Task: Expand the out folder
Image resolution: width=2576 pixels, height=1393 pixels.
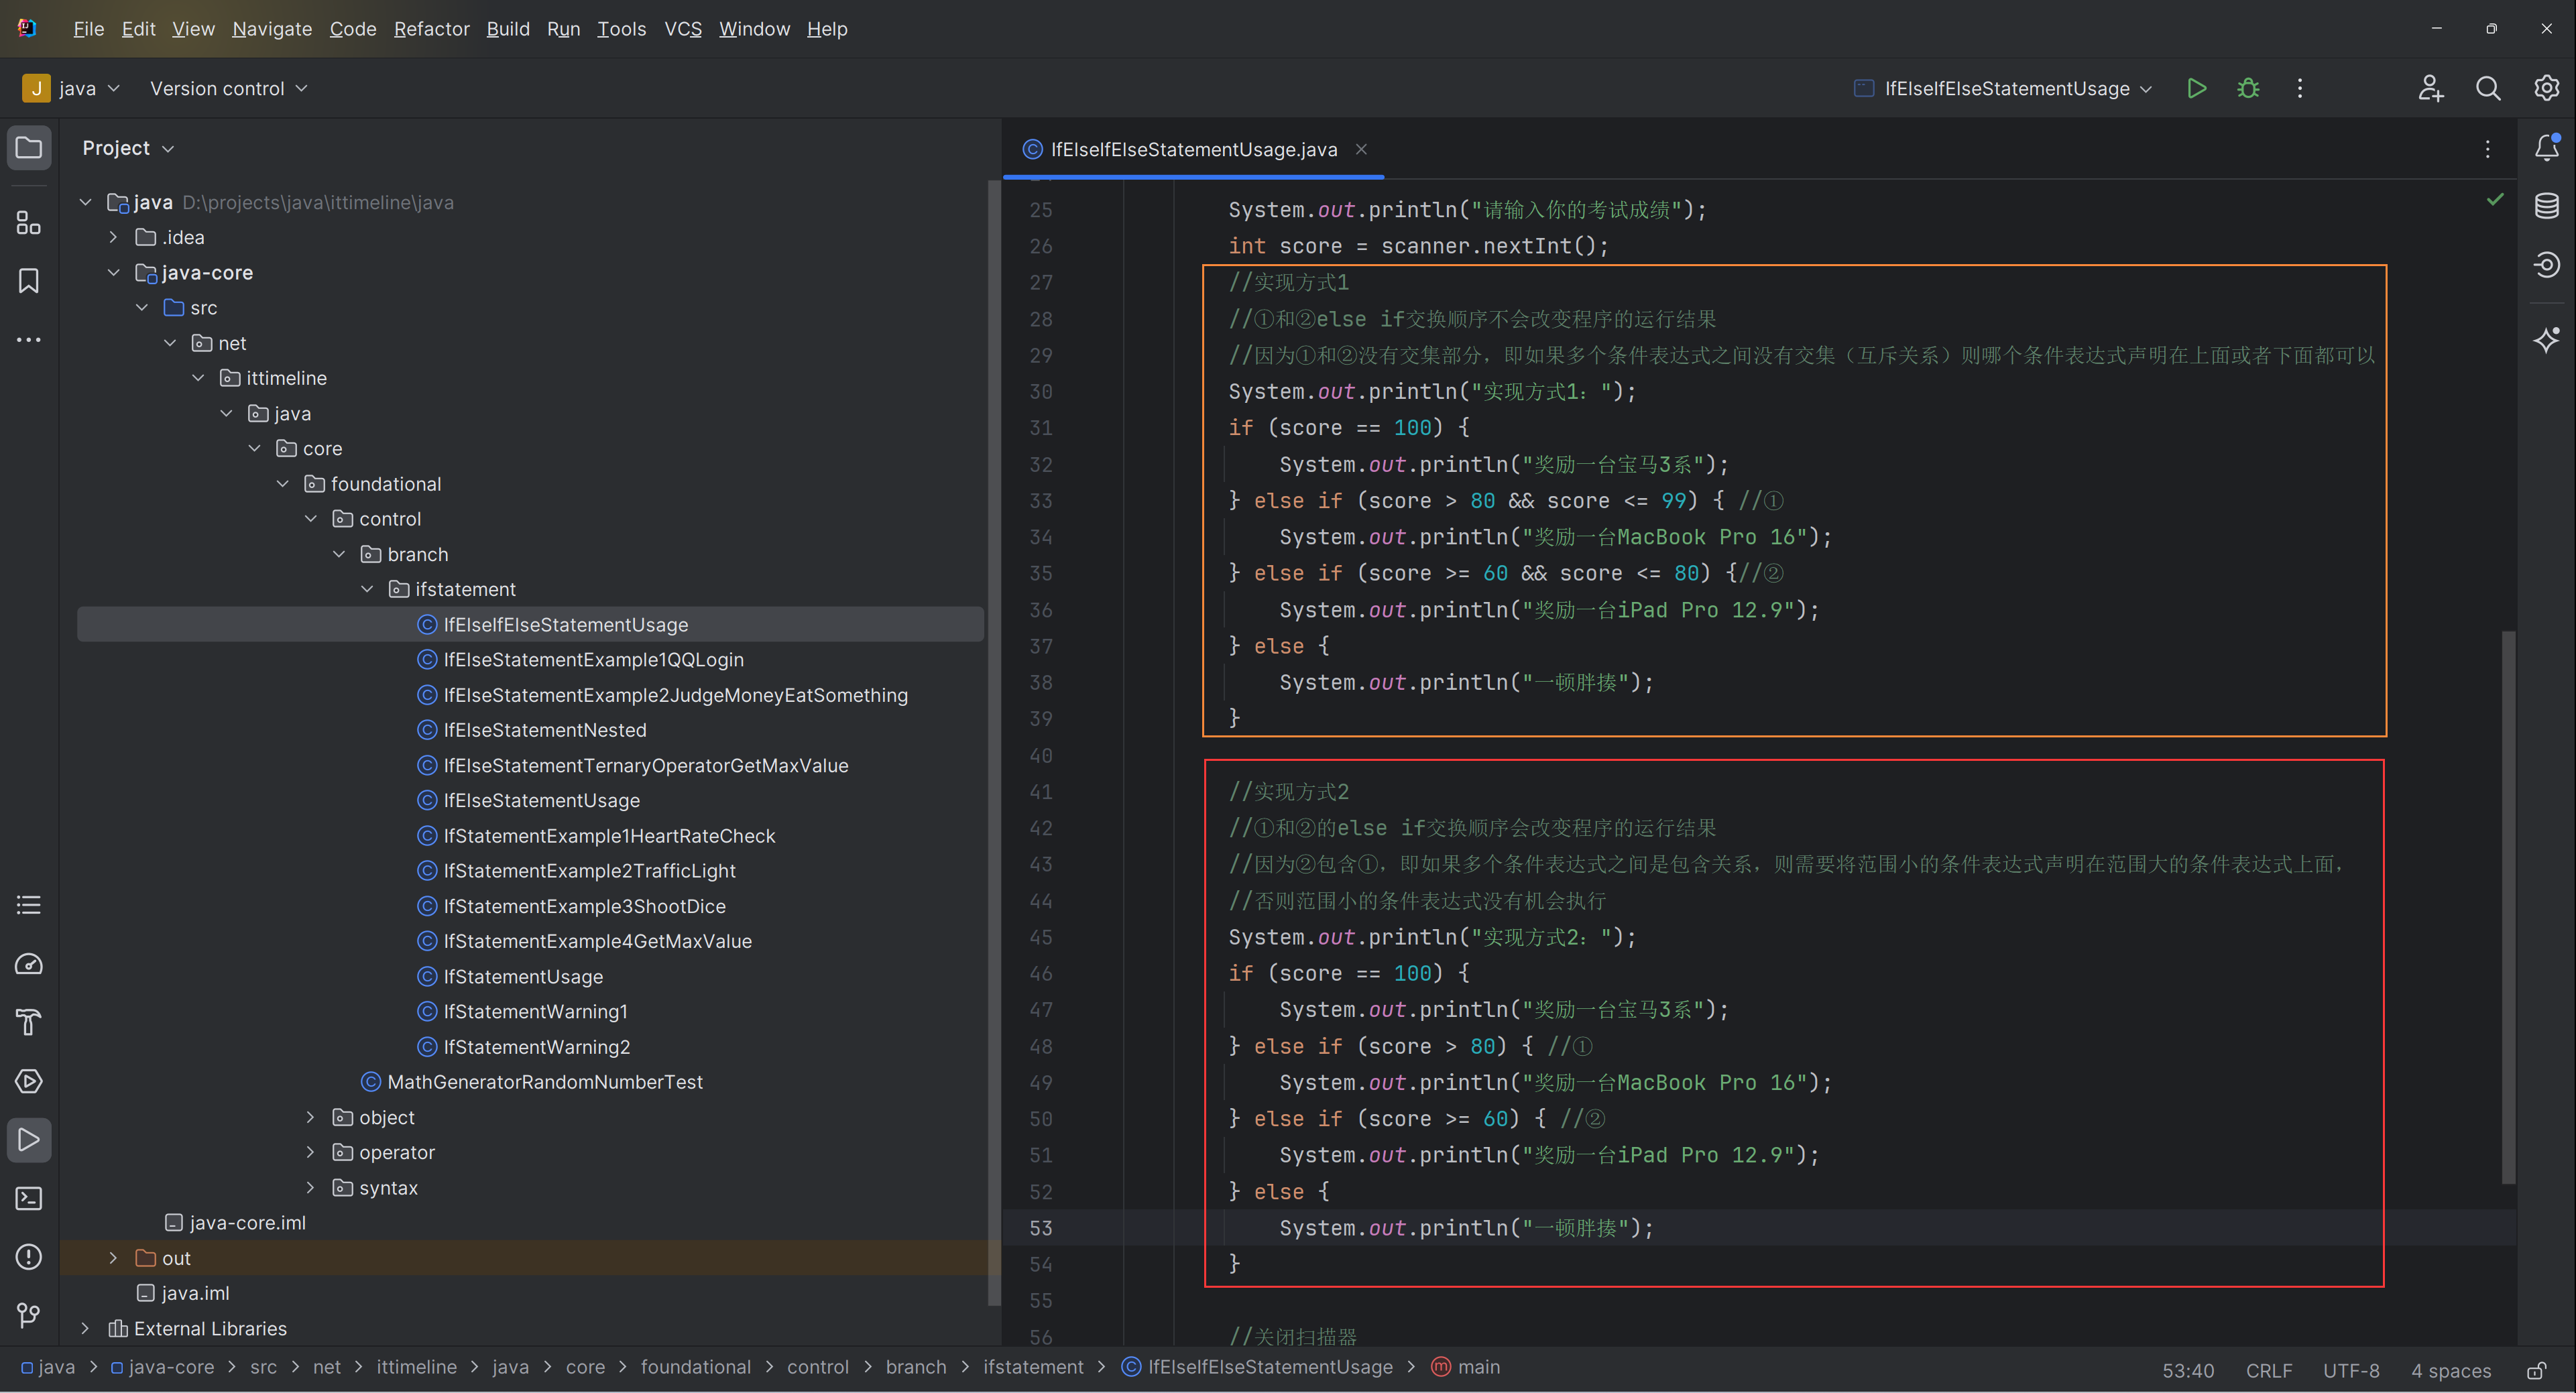Action: coord(113,1258)
